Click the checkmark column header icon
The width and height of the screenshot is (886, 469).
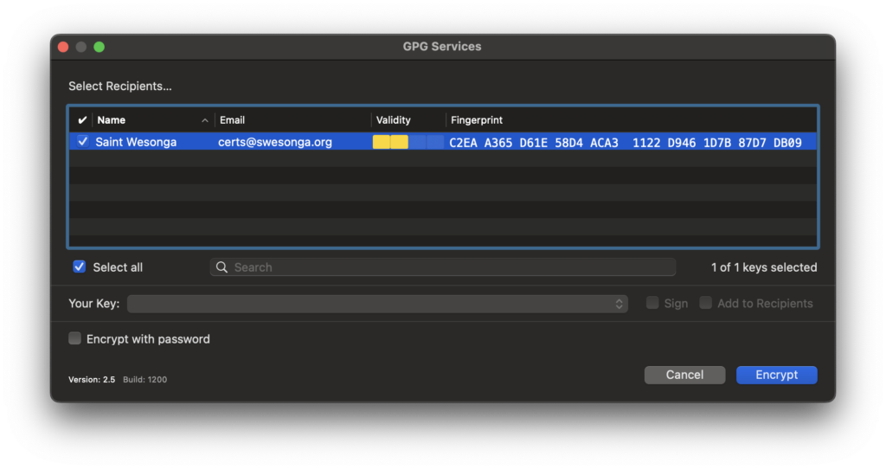pyautogui.click(x=82, y=120)
